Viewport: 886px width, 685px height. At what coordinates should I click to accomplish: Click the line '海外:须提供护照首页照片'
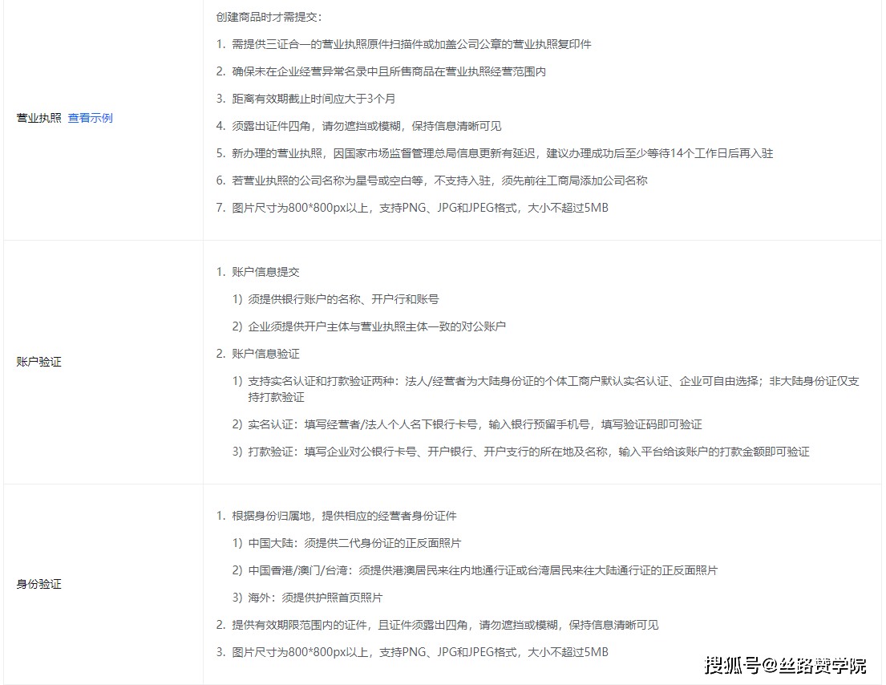click(x=307, y=598)
